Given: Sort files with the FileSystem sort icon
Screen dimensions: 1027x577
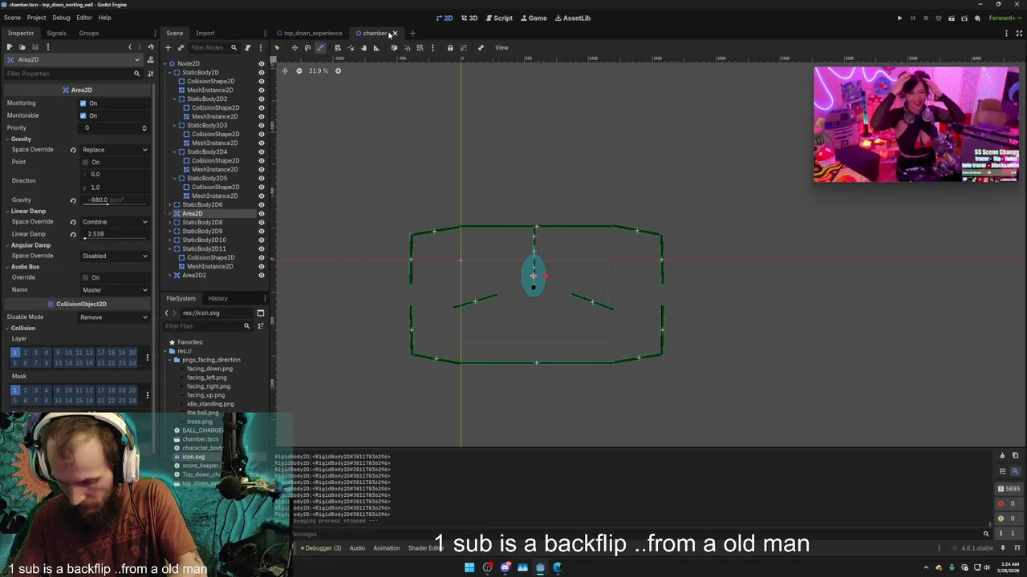Looking at the screenshot, I should click(x=261, y=326).
